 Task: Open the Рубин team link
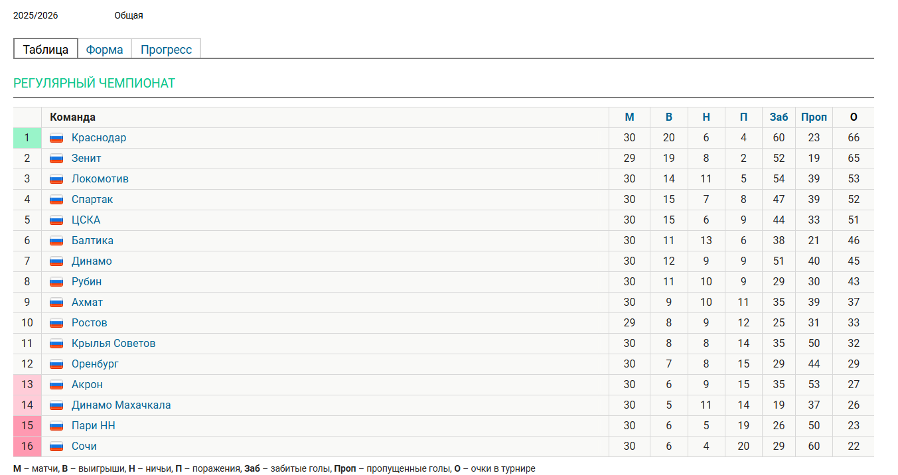coord(87,282)
